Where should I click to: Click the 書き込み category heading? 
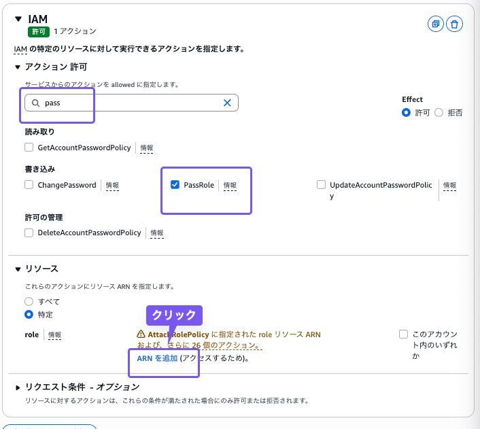(40, 169)
